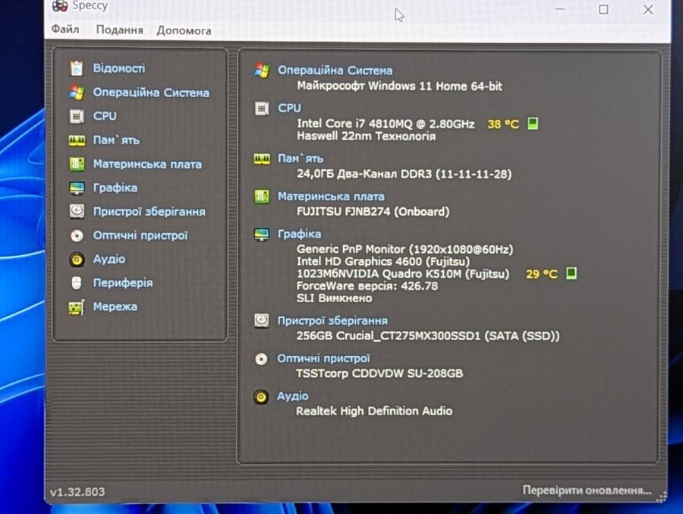
Task: Go to Операційна Система sidebar section
Action: 151,93
